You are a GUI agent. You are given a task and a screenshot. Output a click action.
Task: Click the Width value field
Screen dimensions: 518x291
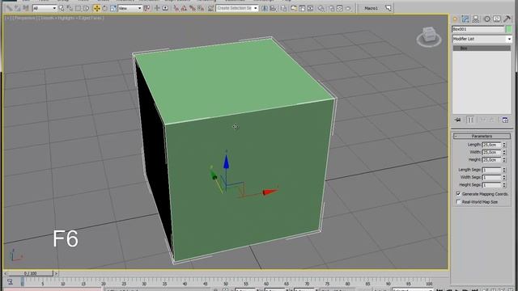[x=491, y=152]
